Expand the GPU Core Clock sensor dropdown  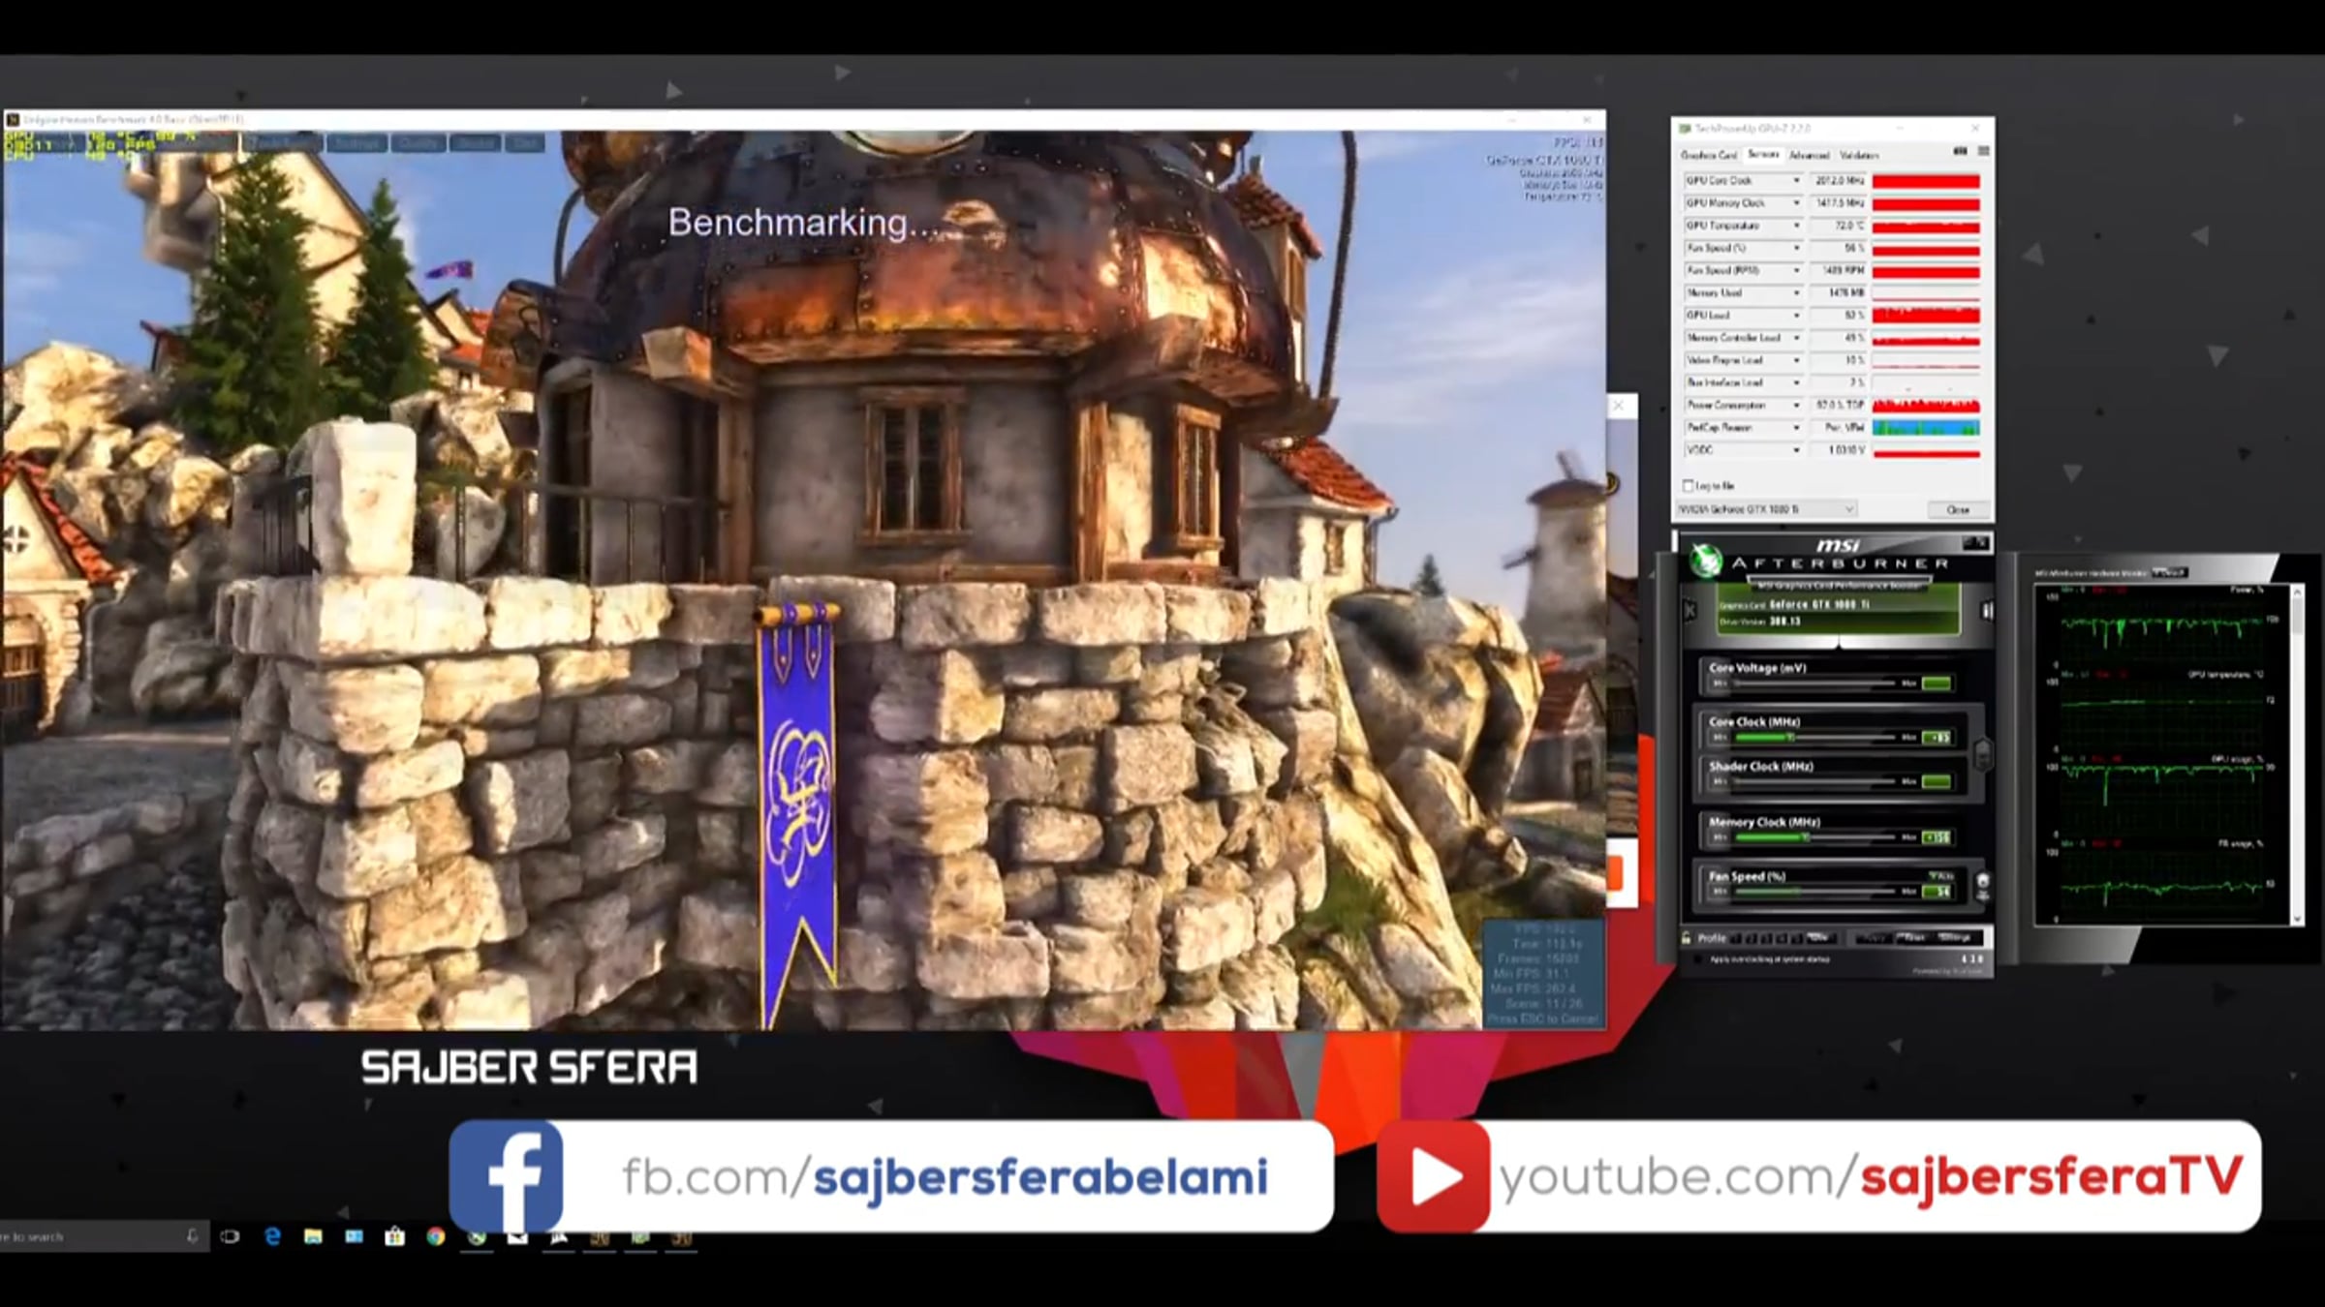[x=1796, y=181]
